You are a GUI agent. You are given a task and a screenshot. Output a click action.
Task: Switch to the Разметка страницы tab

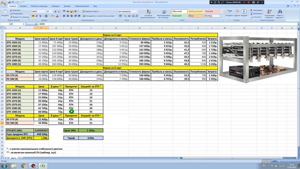tap(39, 6)
